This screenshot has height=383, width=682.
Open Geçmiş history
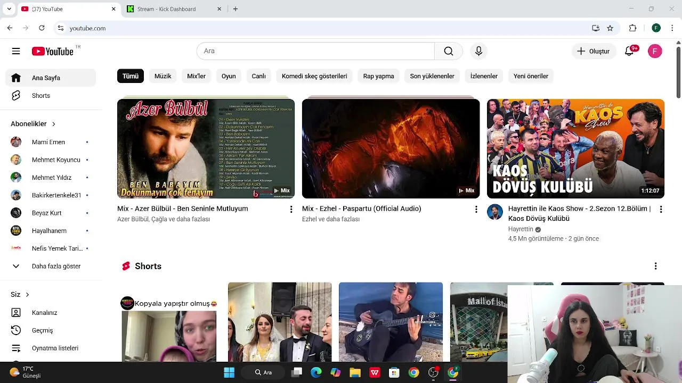tap(51, 330)
